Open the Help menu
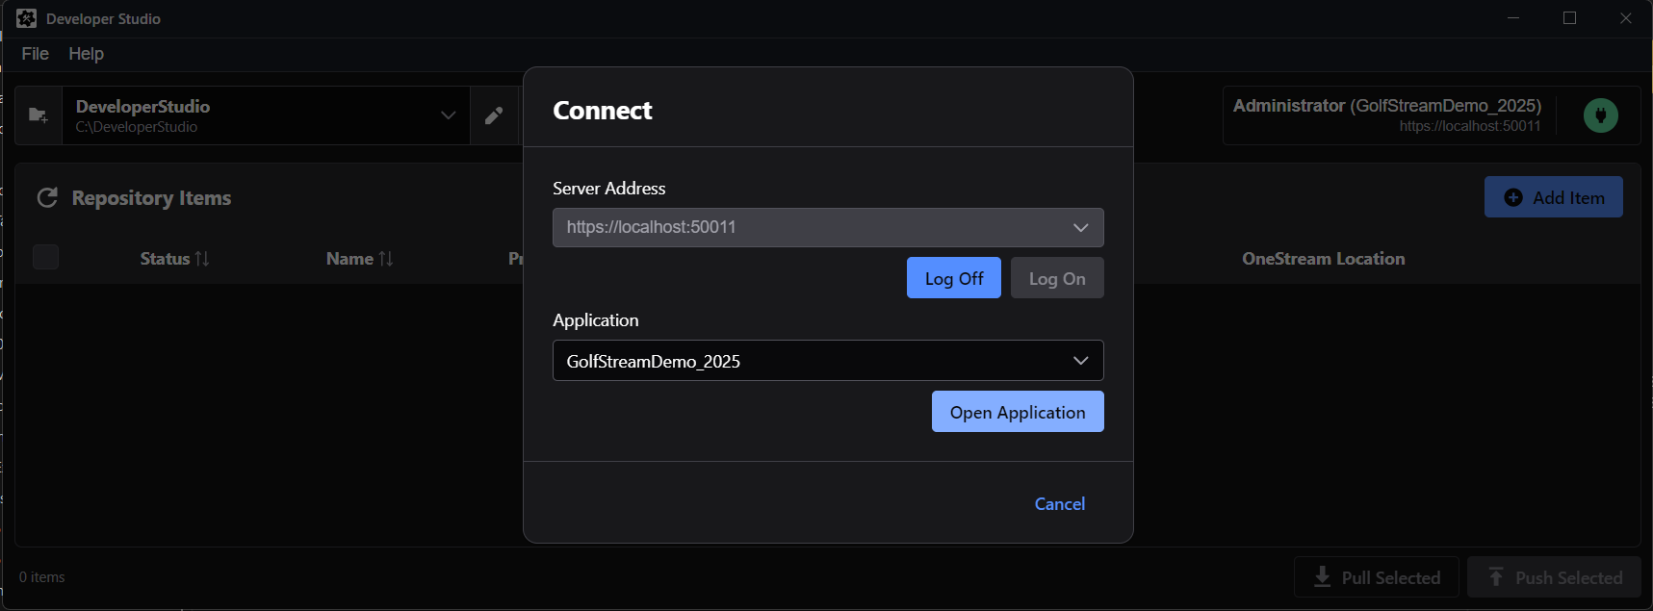 87,54
